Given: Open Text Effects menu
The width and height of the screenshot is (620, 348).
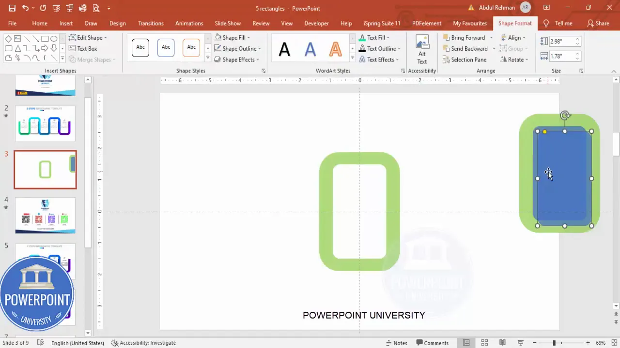Looking at the screenshot, I should point(379,59).
